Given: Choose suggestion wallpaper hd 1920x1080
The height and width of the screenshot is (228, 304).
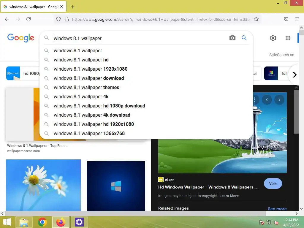Looking at the screenshot, I should (146, 124).
